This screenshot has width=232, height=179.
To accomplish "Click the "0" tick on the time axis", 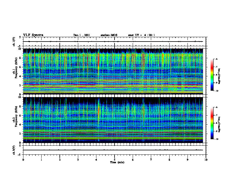I will pos(23,160).
